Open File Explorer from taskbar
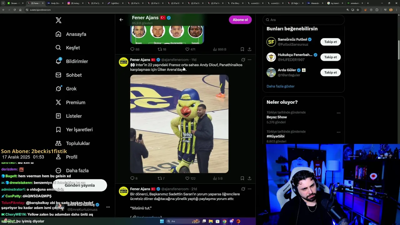Screen dimensions: 400x225 [x=211, y=221]
